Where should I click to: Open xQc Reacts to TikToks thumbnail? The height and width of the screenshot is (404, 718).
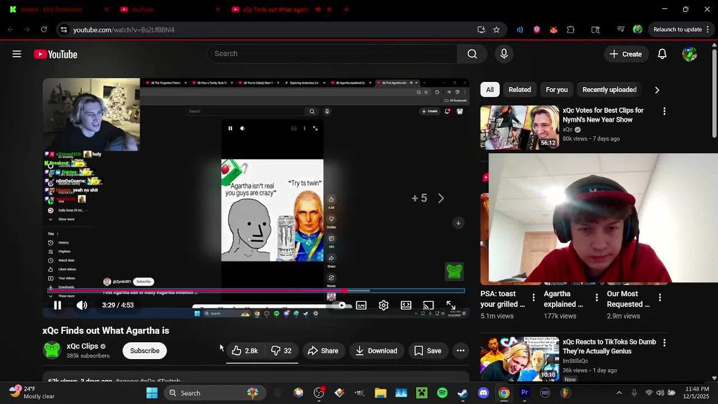pos(519,359)
